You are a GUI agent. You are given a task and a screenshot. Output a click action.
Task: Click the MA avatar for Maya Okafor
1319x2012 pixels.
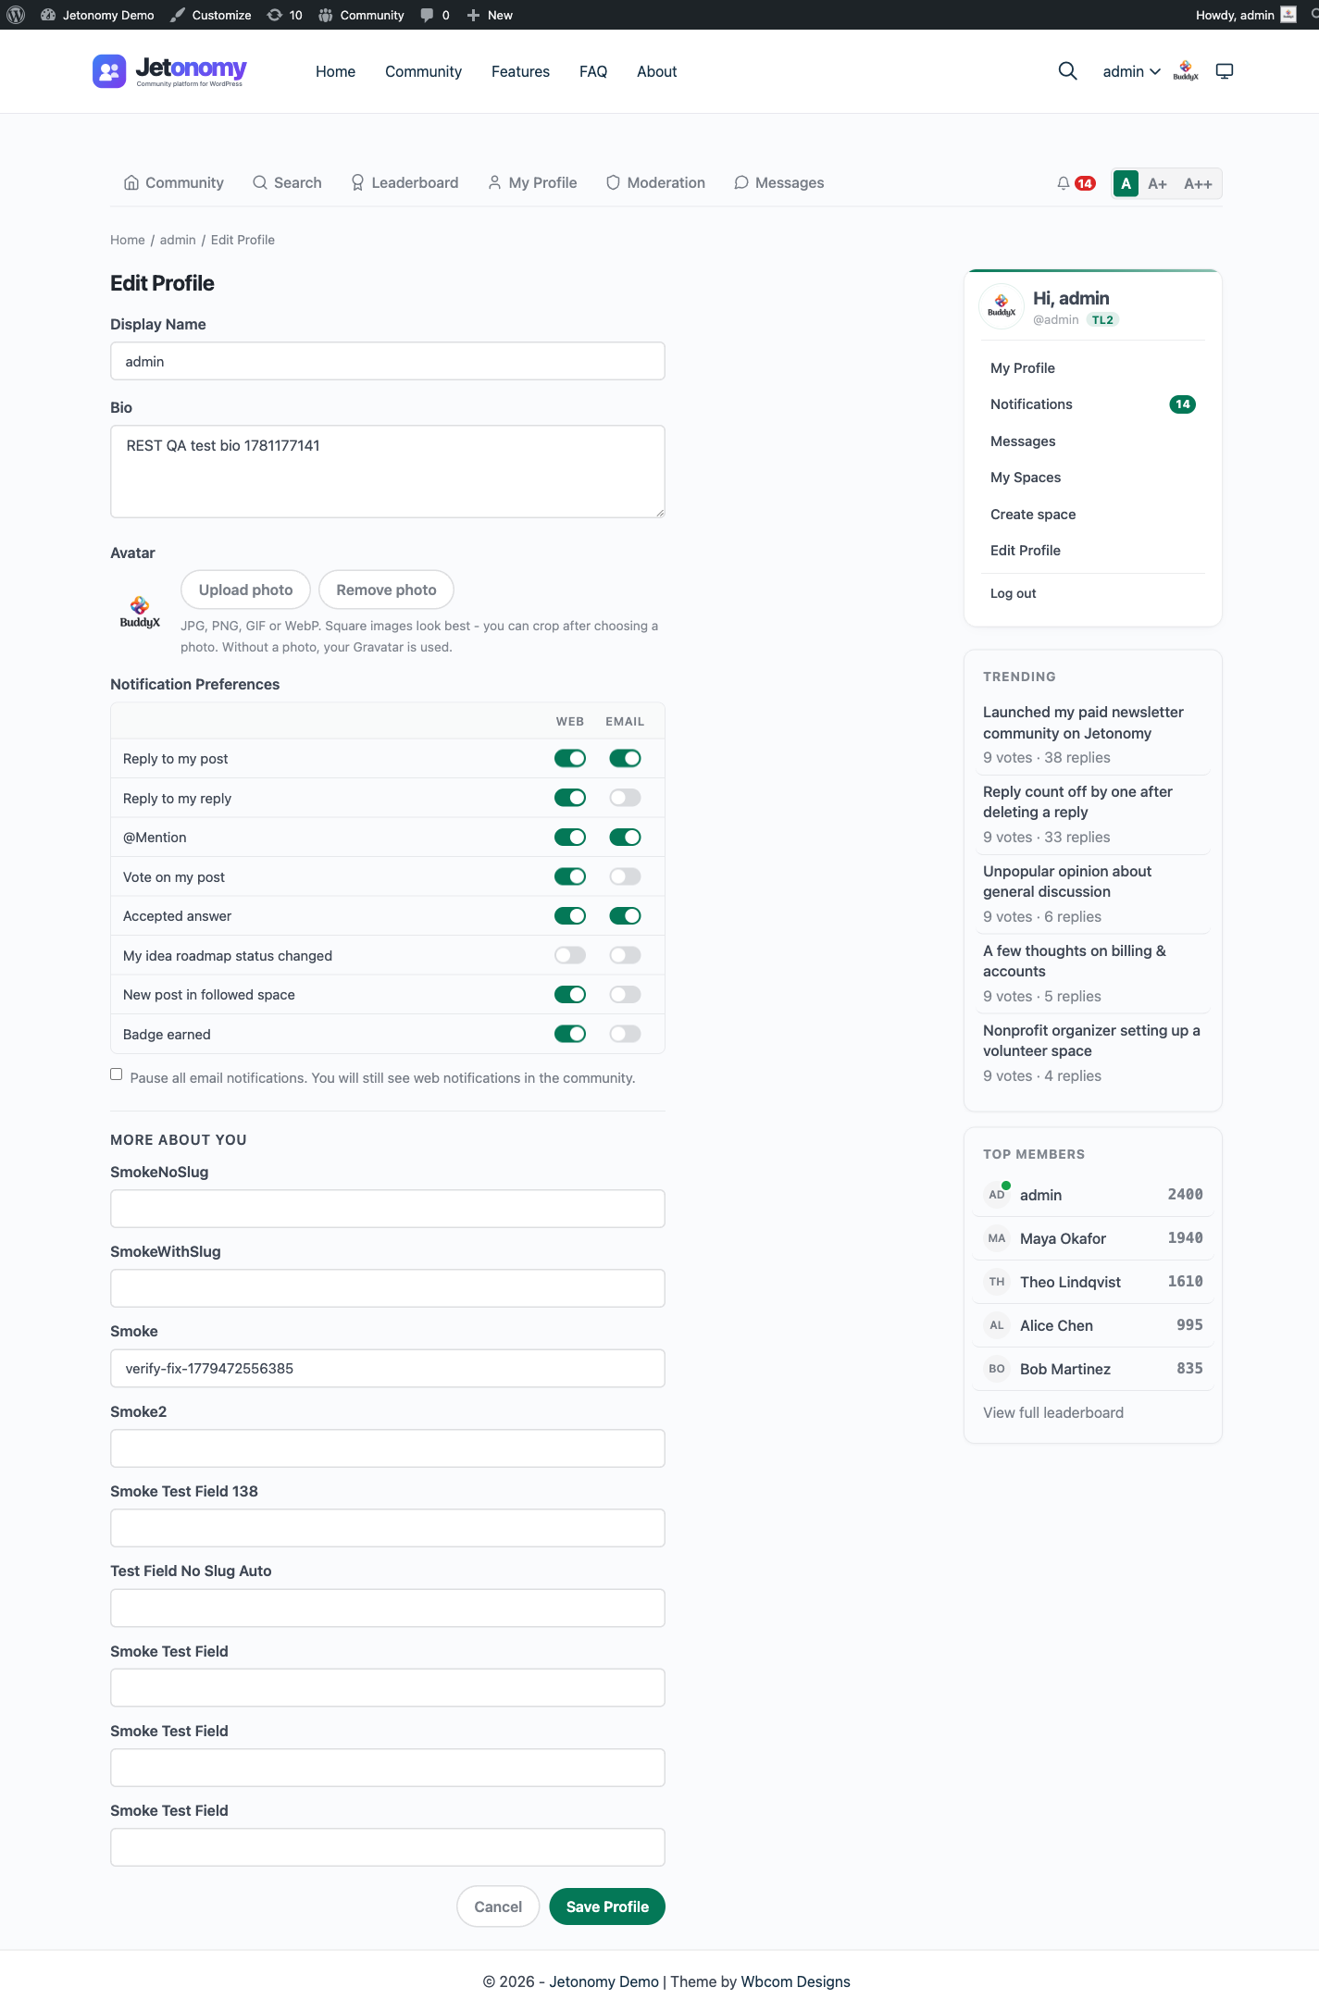(x=997, y=1238)
